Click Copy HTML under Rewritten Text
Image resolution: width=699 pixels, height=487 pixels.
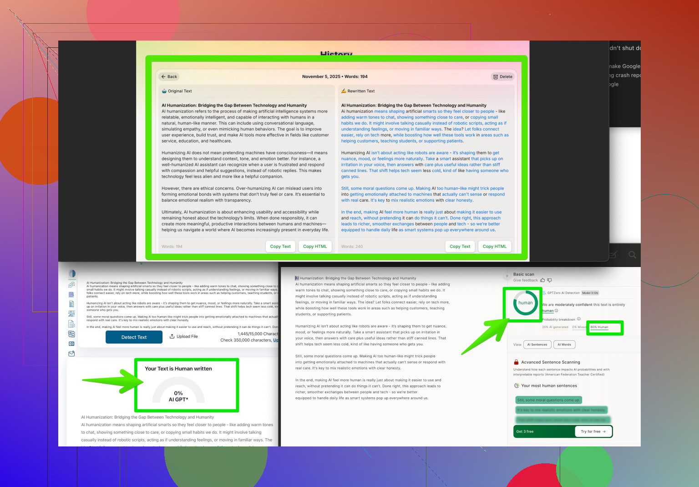click(x=494, y=246)
